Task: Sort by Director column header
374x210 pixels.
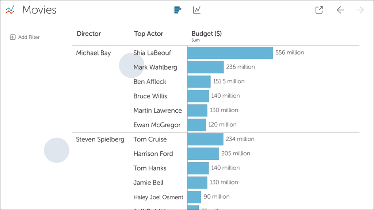Action: coord(89,34)
